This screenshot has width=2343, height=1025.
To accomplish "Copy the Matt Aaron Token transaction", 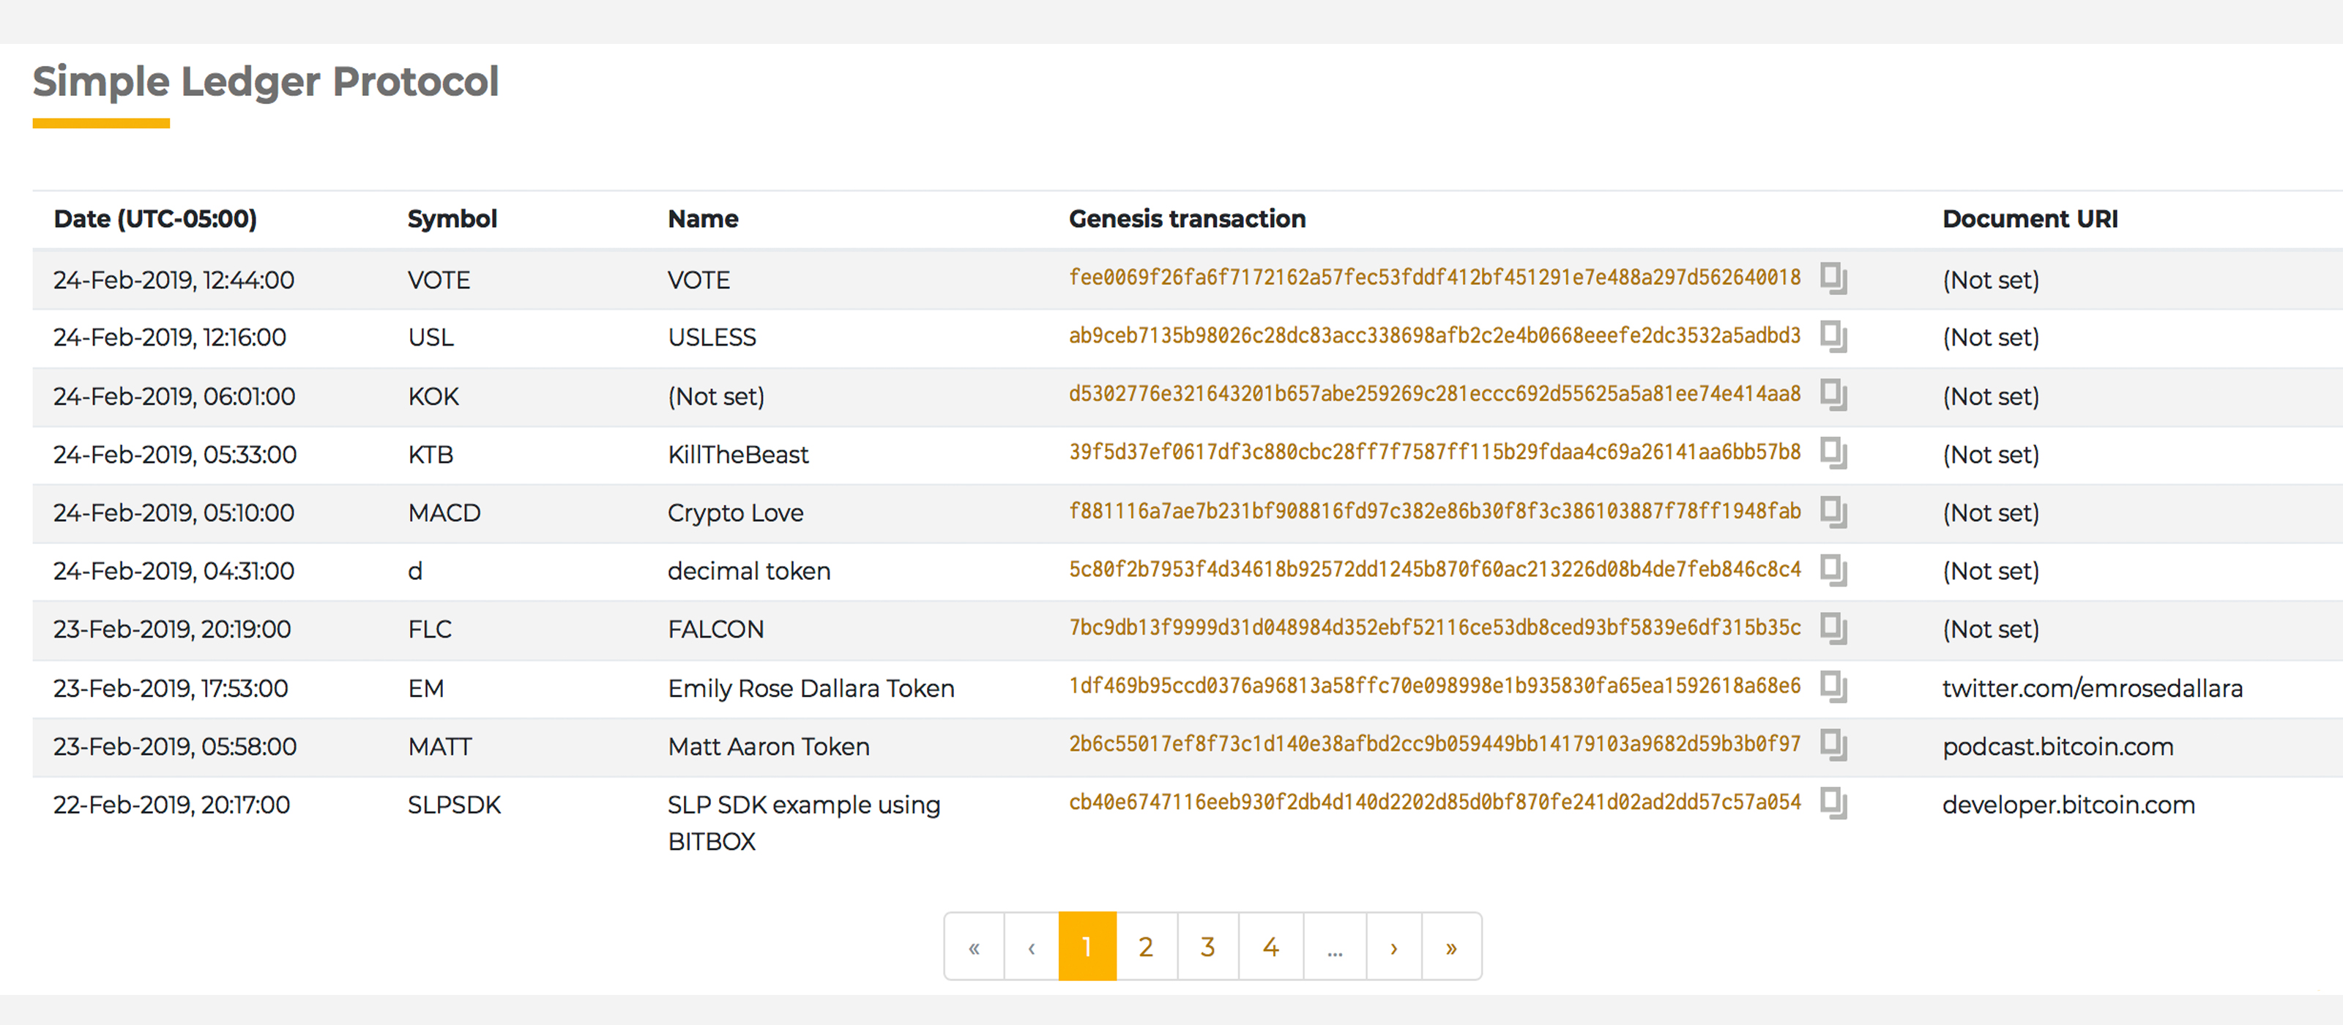I will point(1833,745).
